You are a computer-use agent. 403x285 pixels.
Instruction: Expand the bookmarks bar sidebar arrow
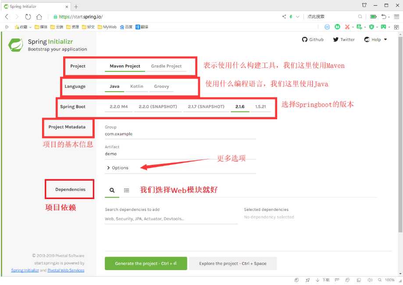[7, 27]
